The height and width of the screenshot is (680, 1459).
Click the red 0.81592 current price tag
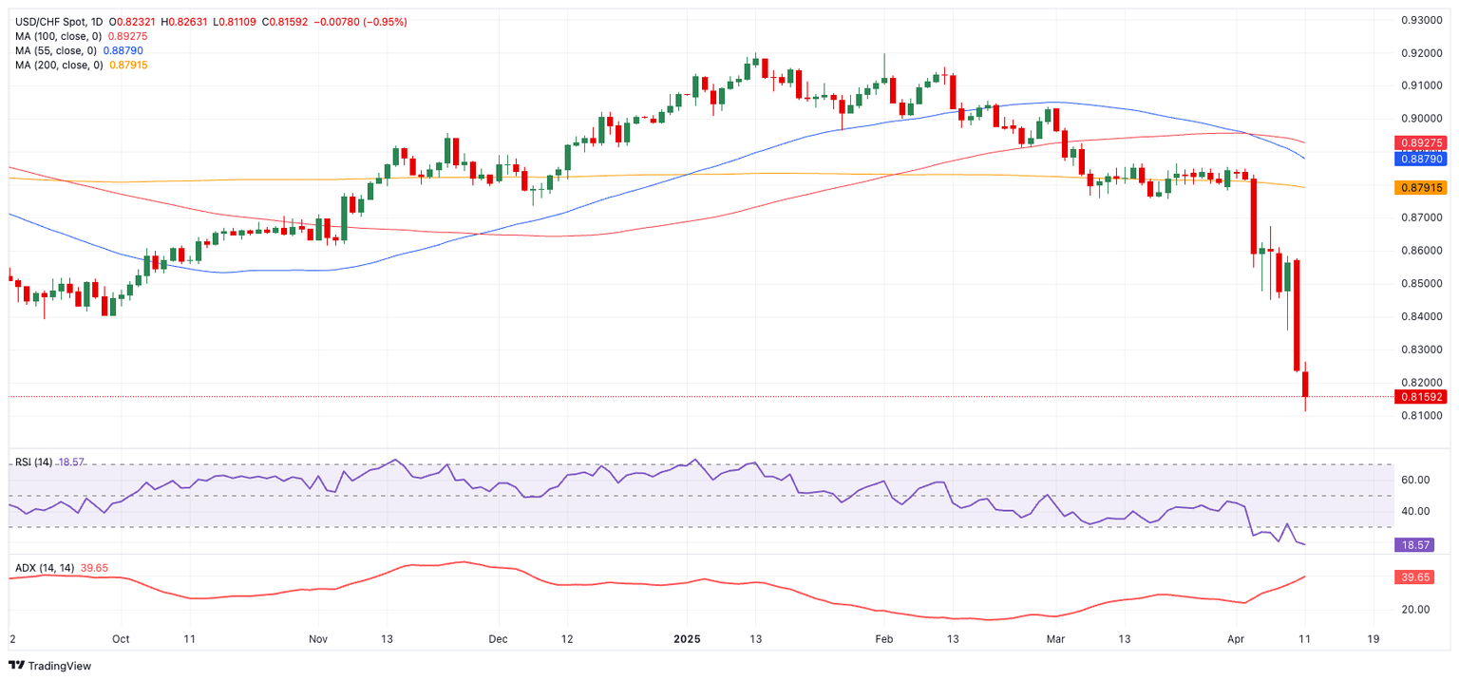(1419, 397)
